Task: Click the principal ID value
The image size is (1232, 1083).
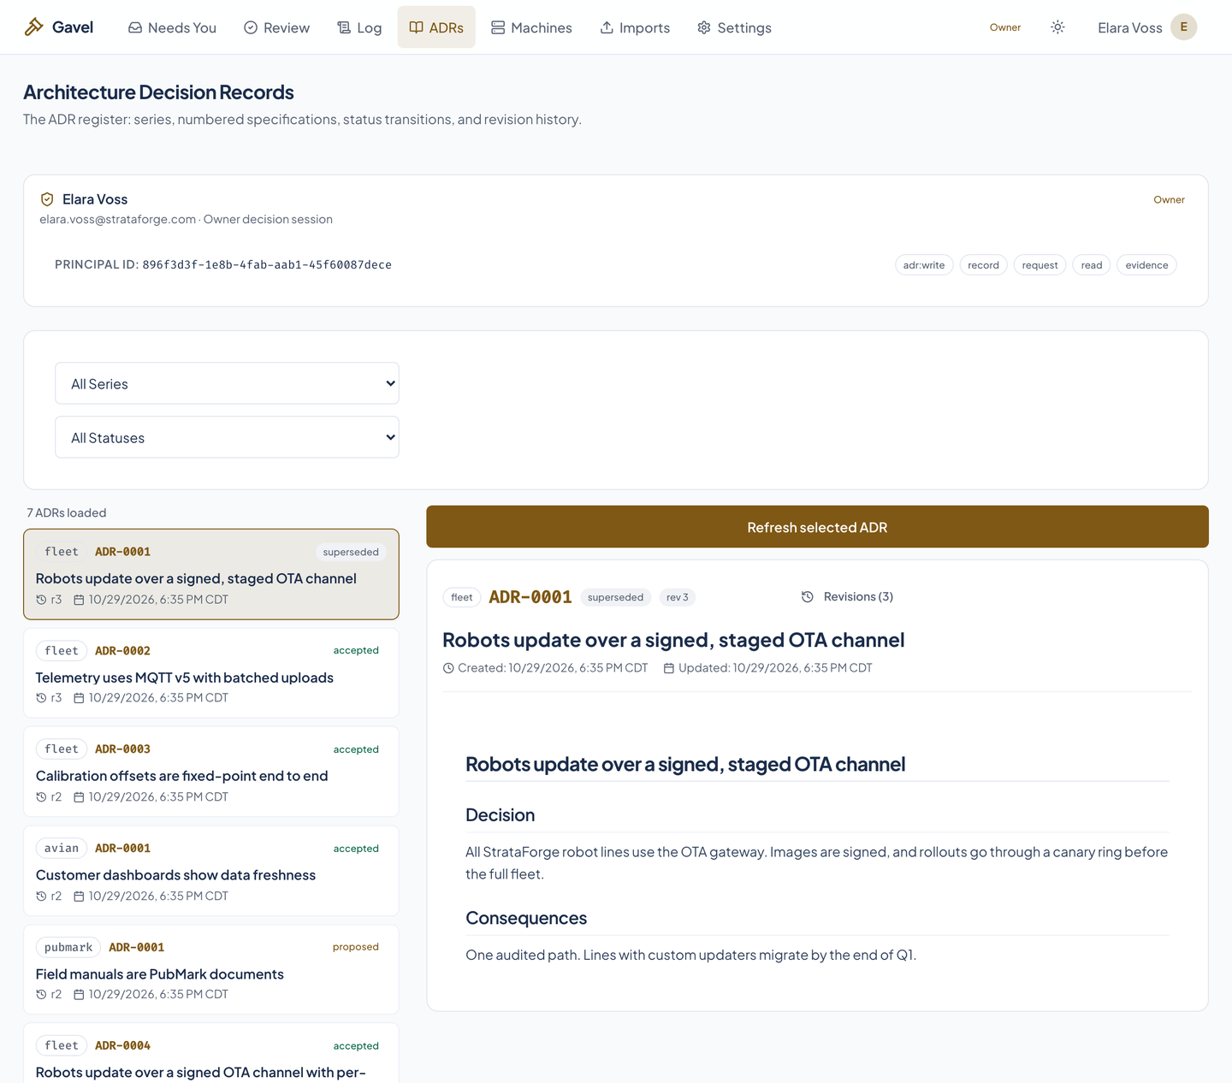Action: click(267, 265)
